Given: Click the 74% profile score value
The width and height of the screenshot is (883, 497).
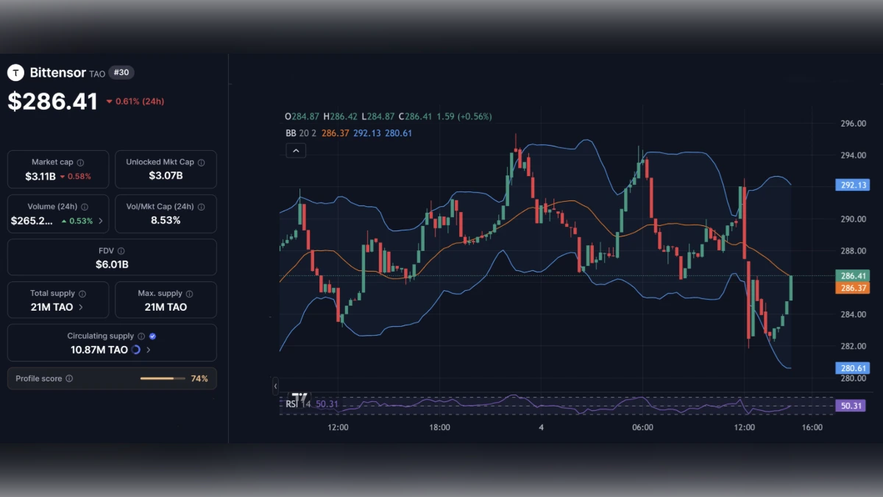Looking at the screenshot, I should point(199,378).
